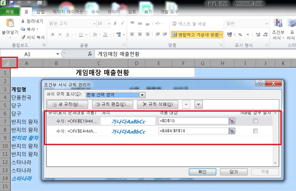Click the Format Painter (서식 복사) brush icon
The width and height of the screenshot is (296, 191).
[x=23, y=37]
